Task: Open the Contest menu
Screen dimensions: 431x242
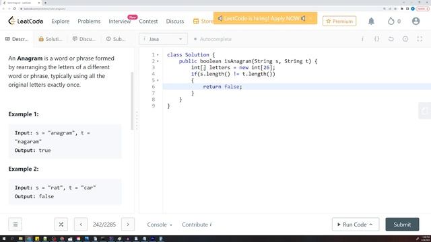Action: tap(148, 21)
